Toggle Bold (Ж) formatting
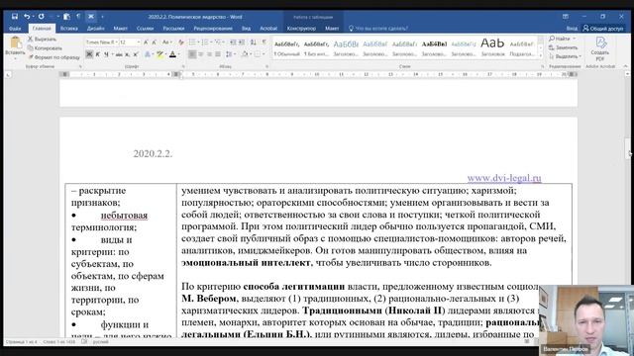This screenshot has height=356, width=634. click(89, 54)
